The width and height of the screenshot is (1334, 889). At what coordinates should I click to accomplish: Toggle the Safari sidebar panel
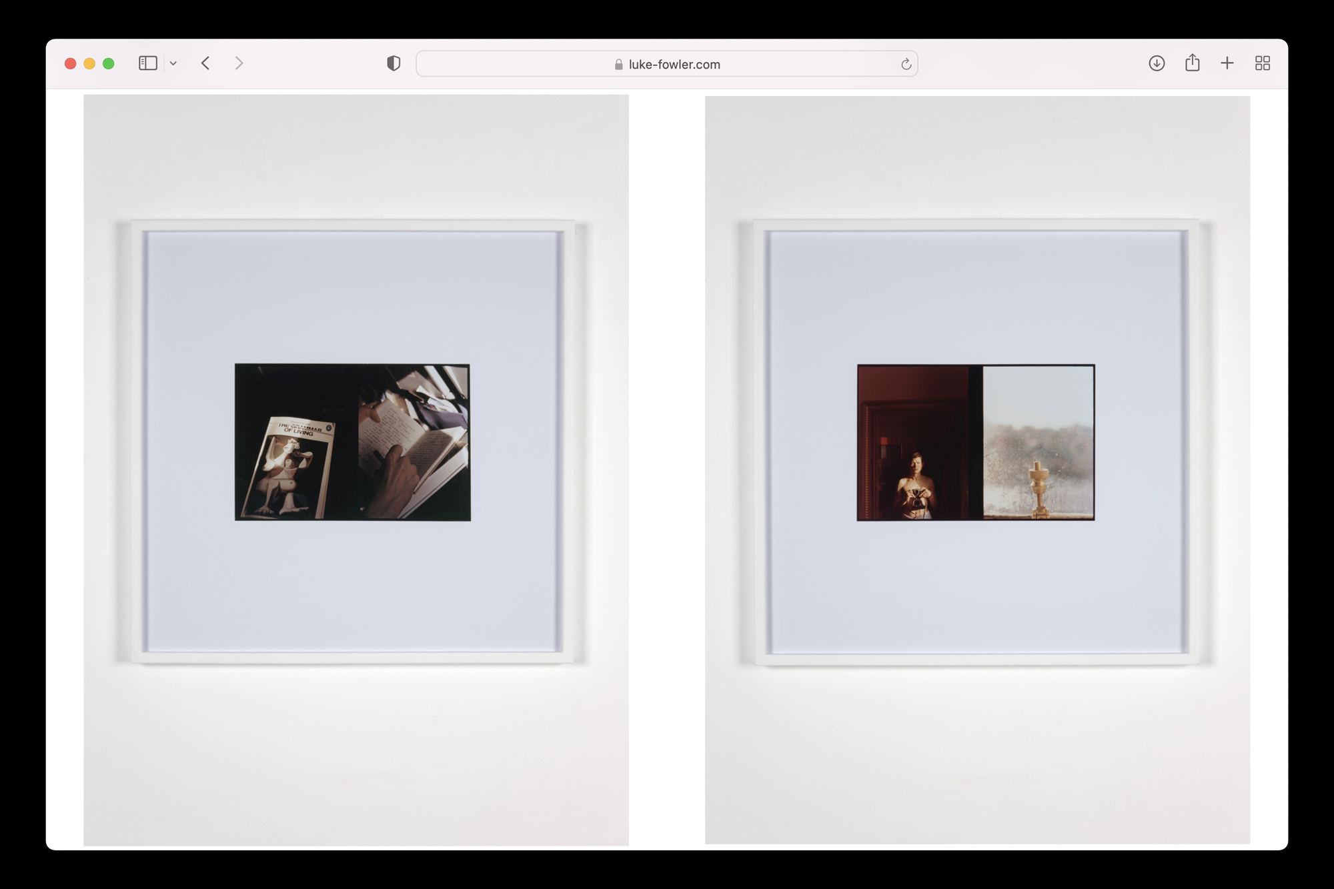coord(147,63)
